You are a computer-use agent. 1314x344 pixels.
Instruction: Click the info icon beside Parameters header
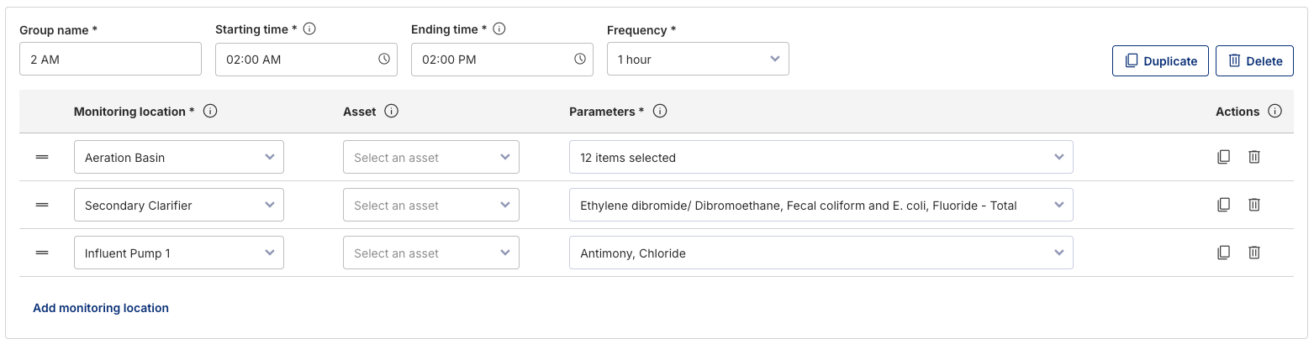coord(660,112)
